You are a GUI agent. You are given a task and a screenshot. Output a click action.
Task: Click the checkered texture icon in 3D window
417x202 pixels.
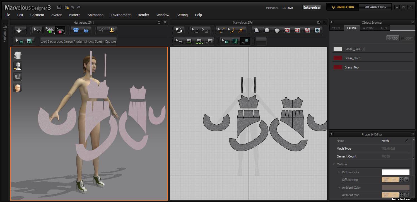click(x=29, y=41)
